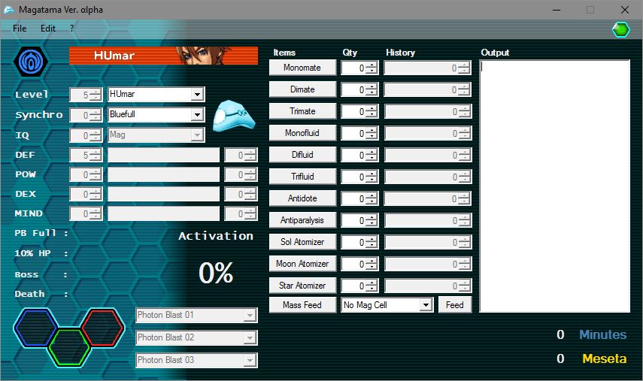Image resolution: width=643 pixels, height=381 pixels.
Task: Click the Level stepper field
Action: [86, 95]
